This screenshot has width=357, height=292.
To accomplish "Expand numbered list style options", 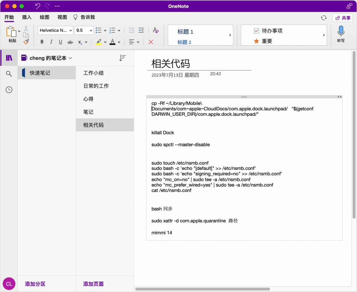I will [x=119, y=30].
